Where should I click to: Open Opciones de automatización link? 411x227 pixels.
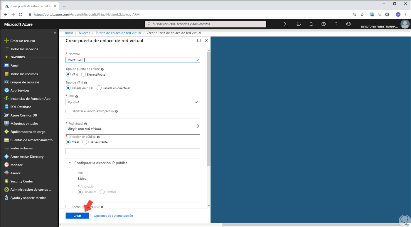113,216
